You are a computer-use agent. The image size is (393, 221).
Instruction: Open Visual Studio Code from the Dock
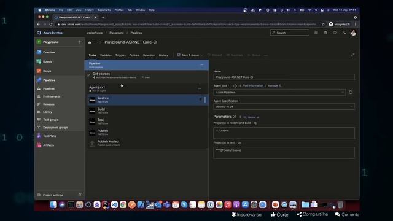[x=114, y=204]
